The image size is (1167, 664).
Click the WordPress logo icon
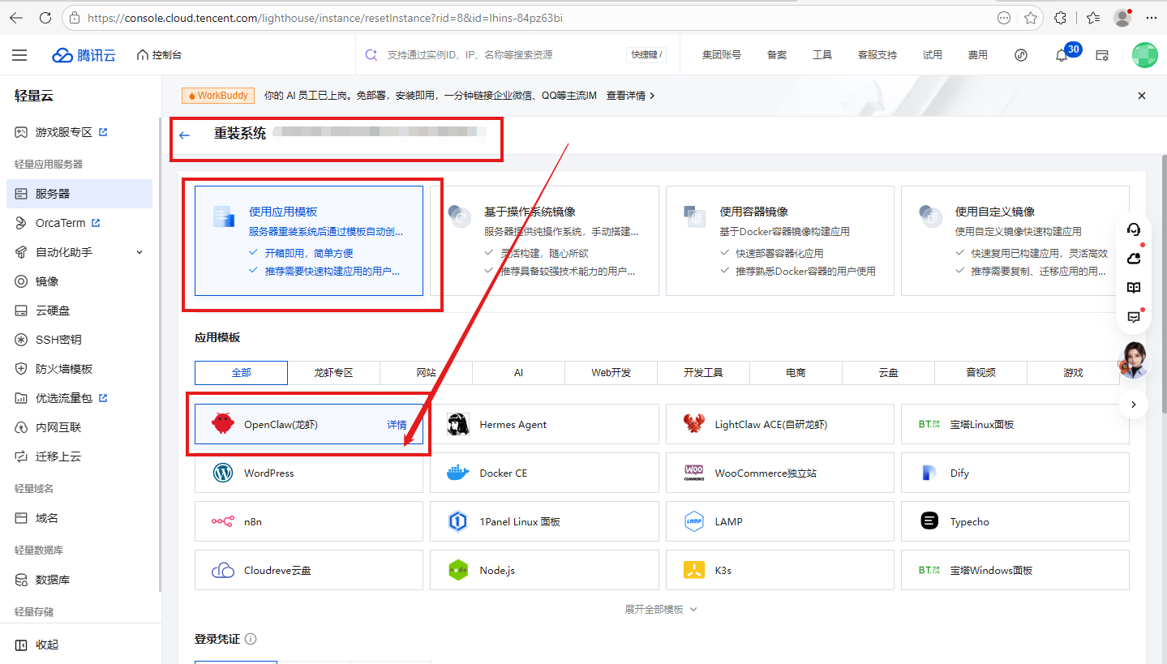(222, 473)
